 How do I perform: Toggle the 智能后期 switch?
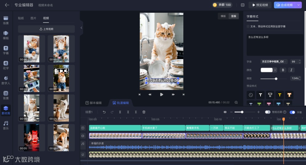tap(267, 112)
